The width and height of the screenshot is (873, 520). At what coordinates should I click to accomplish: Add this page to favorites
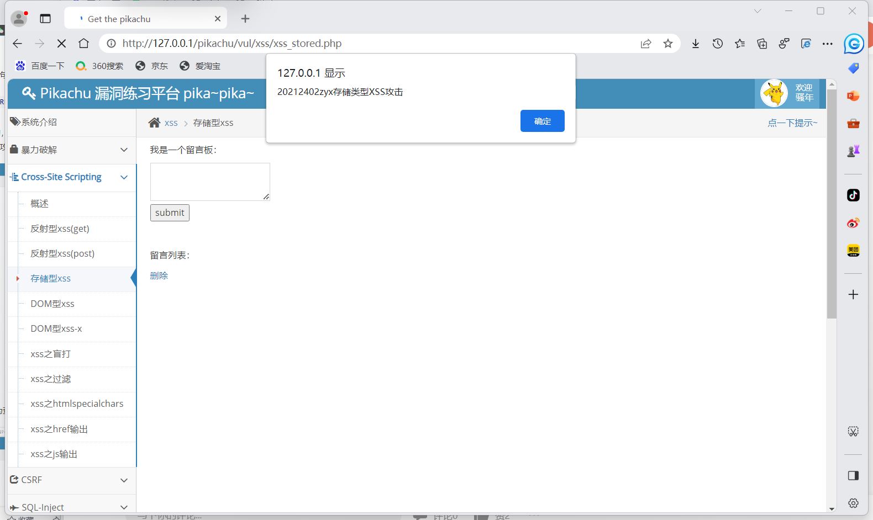coord(668,44)
